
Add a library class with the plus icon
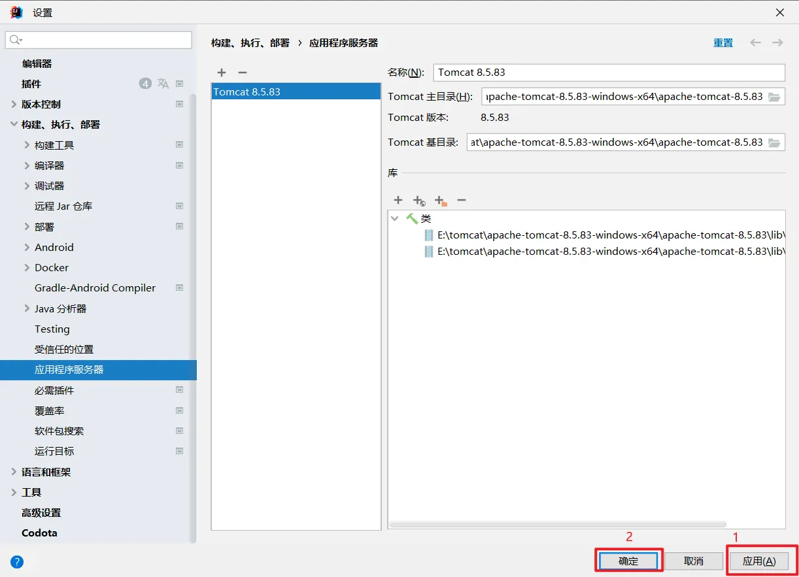click(398, 200)
